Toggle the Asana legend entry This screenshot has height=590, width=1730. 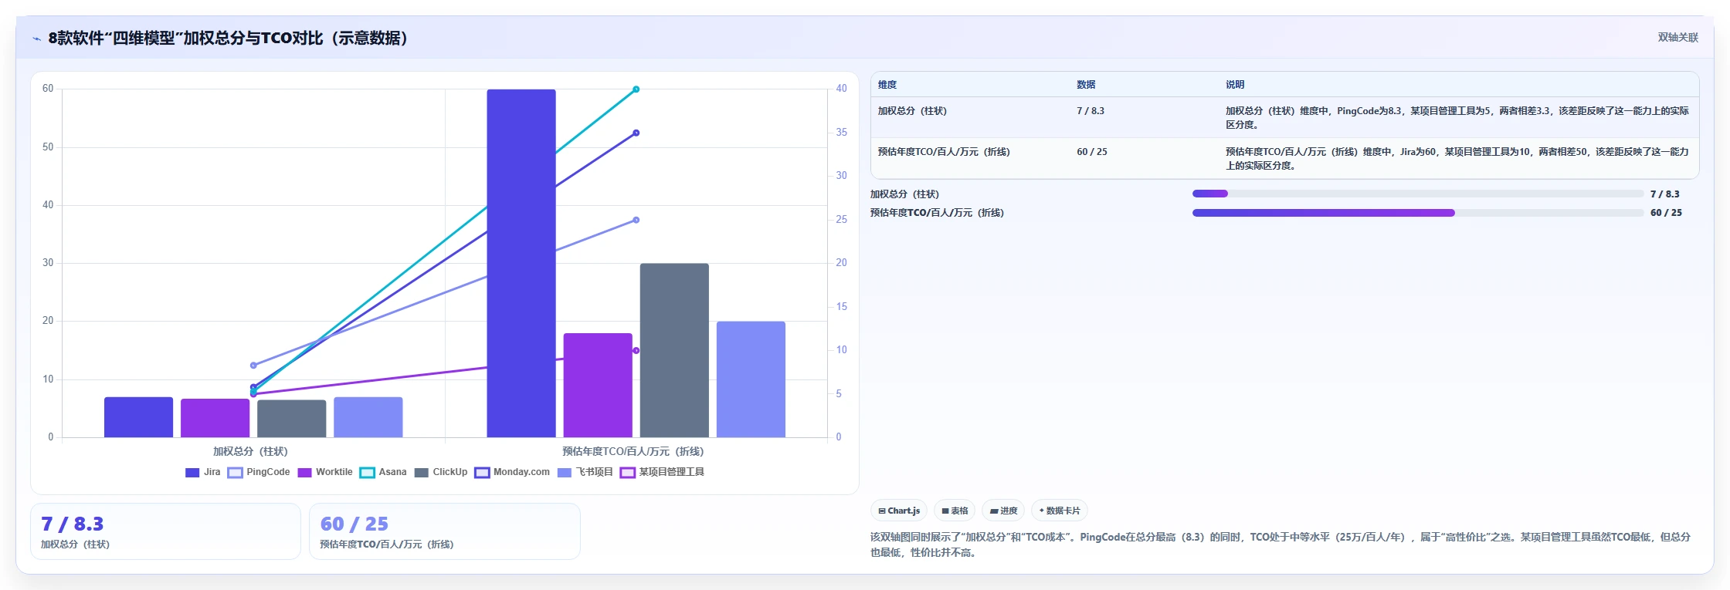383,472
